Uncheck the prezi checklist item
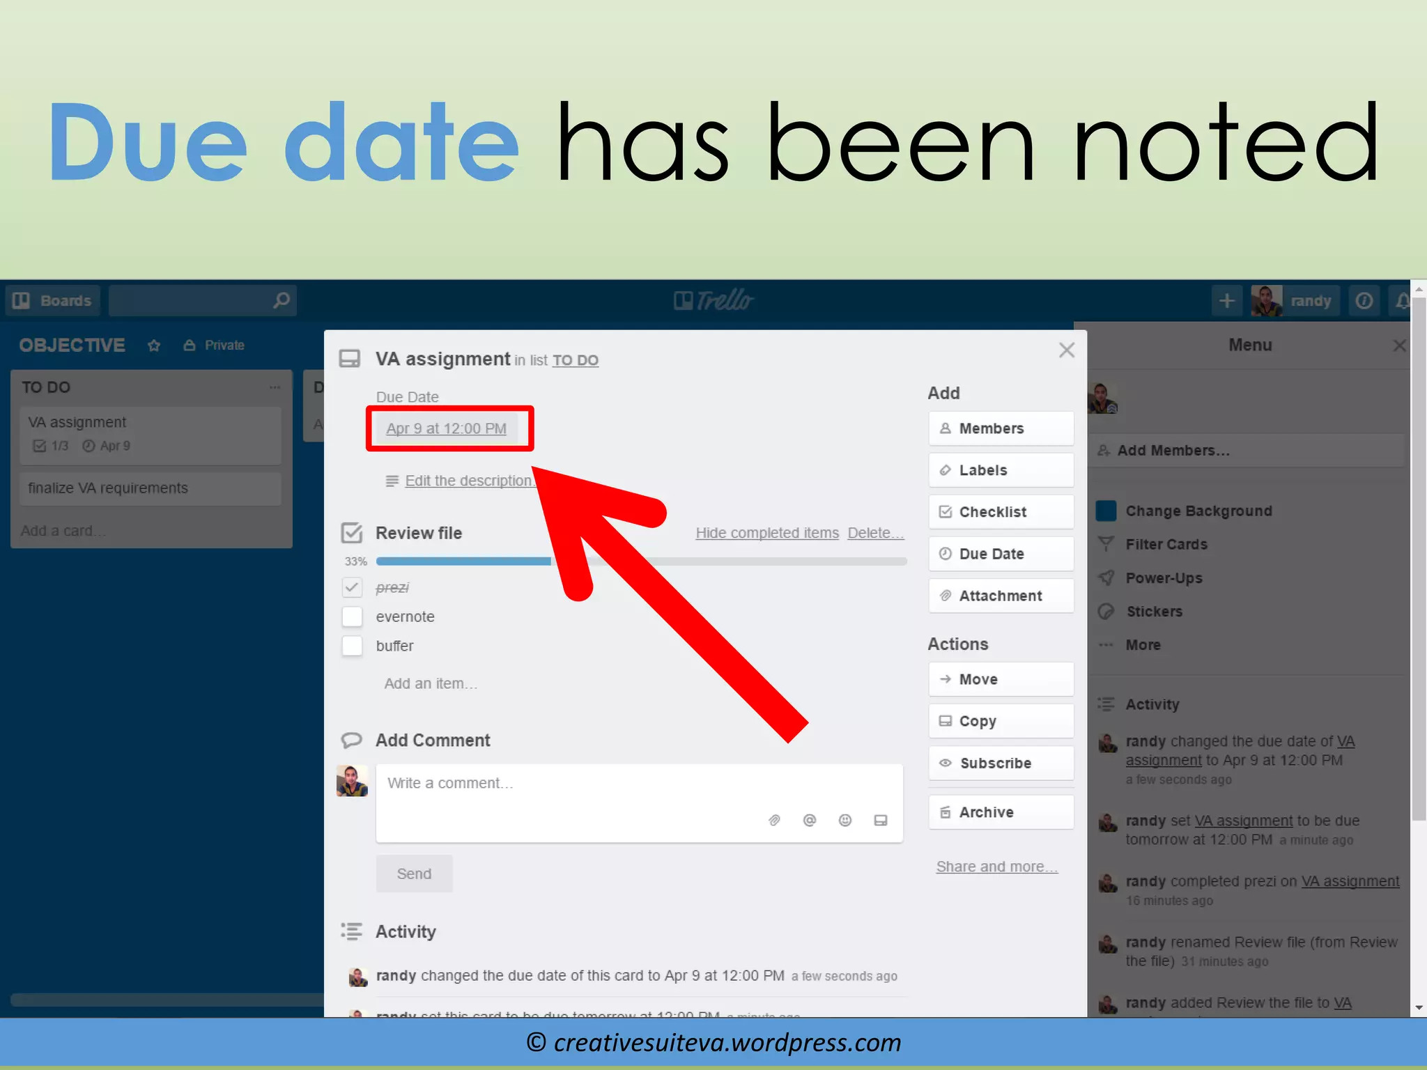The height and width of the screenshot is (1070, 1427). (x=353, y=587)
